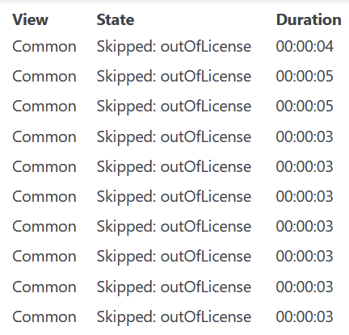Select the Skipped: outOfLicense cell in the last row
The height and width of the screenshot is (335, 349).
(x=174, y=317)
